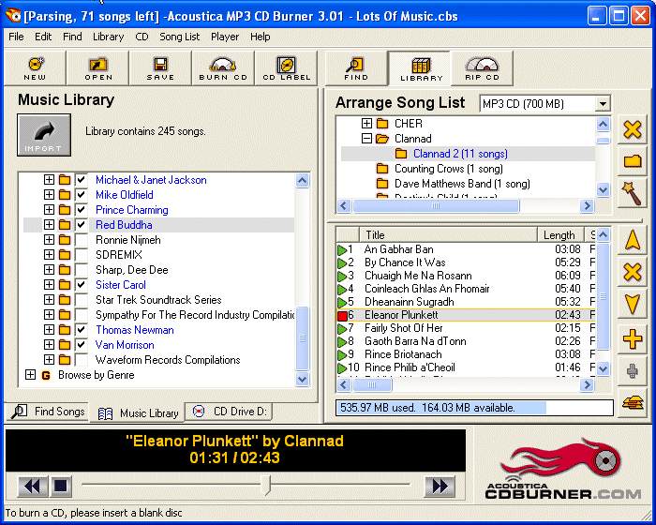Click the IMPORT arrow button

(44, 135)
